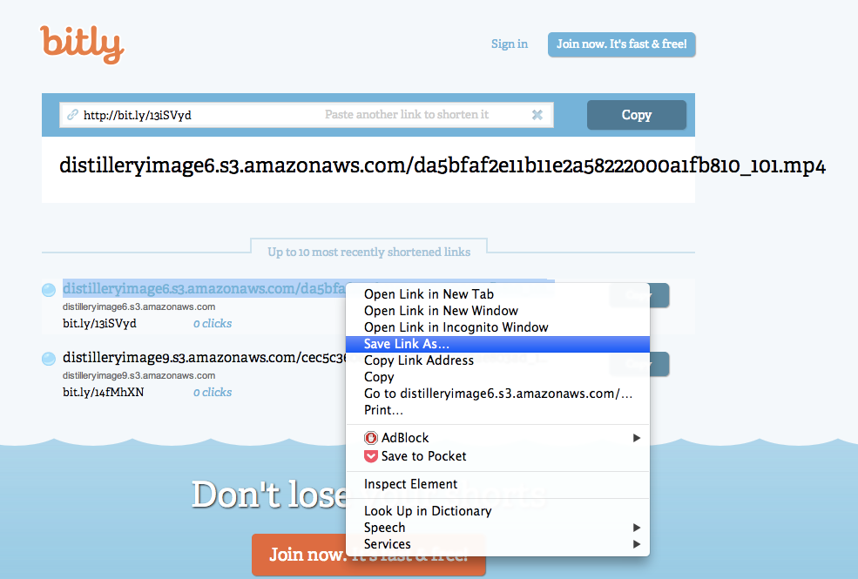
Task: Choose Open Link in New Tab
Action: pyautogui.click(x=498, y=294)
